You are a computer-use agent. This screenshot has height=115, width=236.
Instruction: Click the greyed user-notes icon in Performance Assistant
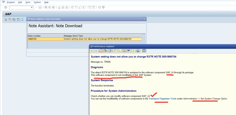click(120, 51)
